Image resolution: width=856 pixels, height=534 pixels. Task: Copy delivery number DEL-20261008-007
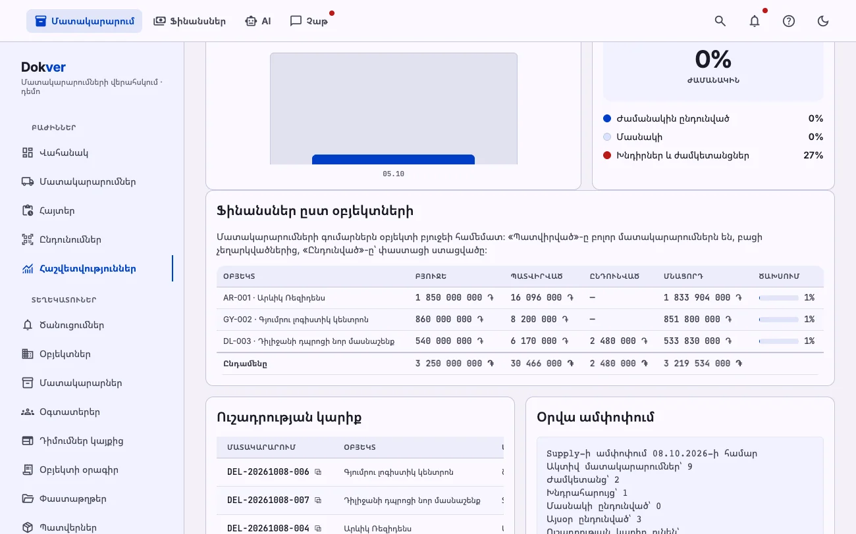tap(318, 500)
